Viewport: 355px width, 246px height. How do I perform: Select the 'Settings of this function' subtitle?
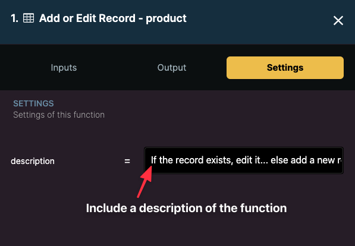point(59,115)
